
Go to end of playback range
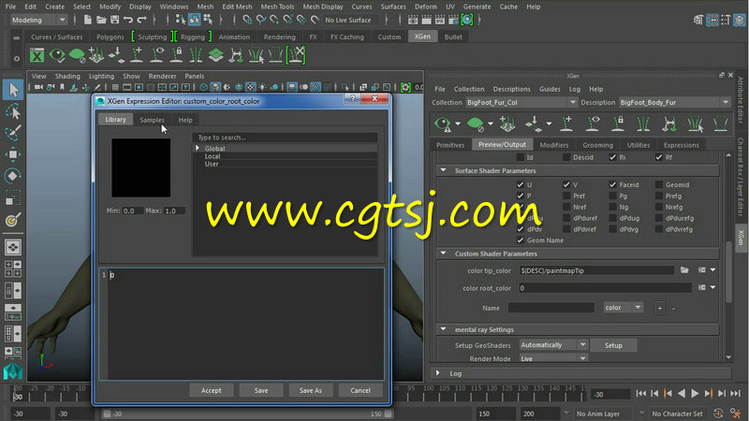[x=736, y=393]
